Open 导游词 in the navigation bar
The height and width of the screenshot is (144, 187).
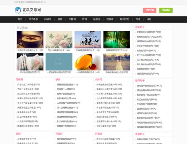pyautogui.click(x=97, y=19)
